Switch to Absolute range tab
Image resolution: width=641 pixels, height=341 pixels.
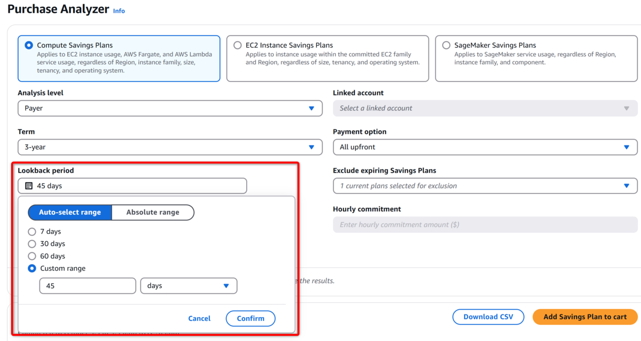[x=153, y=212]
